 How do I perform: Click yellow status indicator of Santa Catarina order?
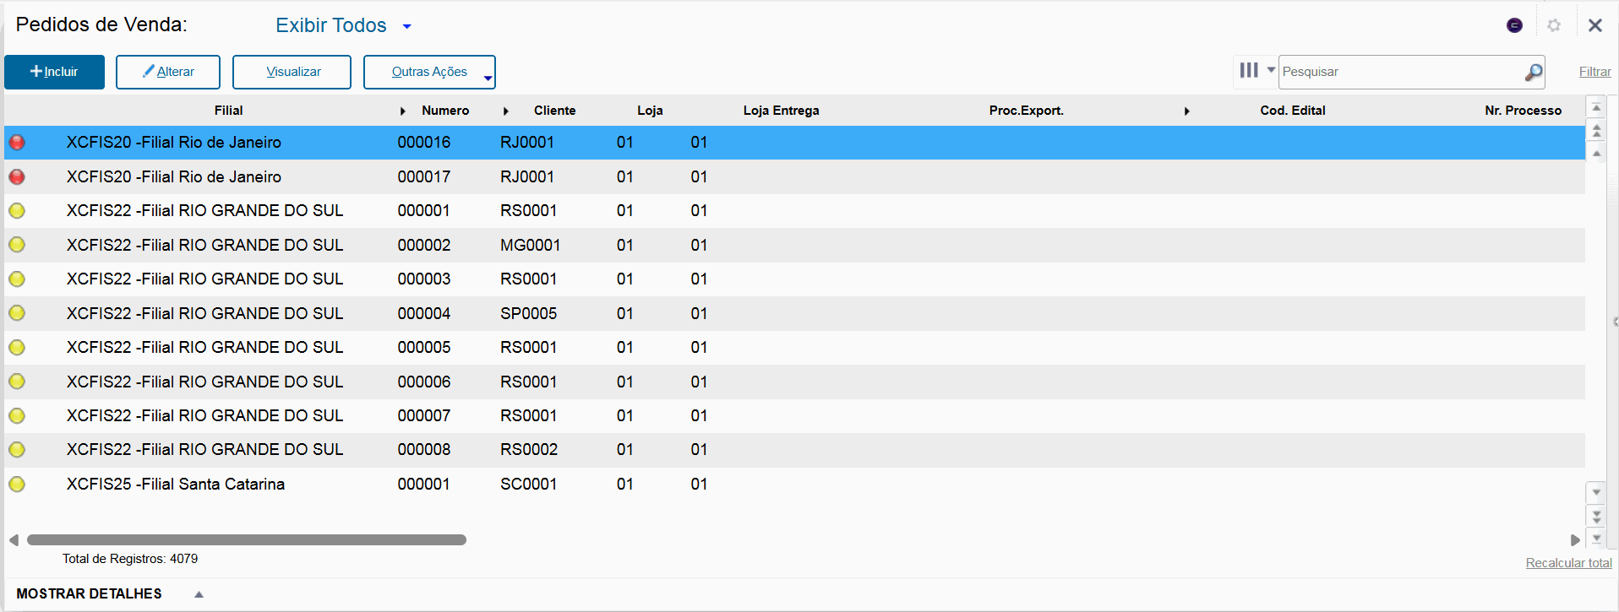pos(17,485)
